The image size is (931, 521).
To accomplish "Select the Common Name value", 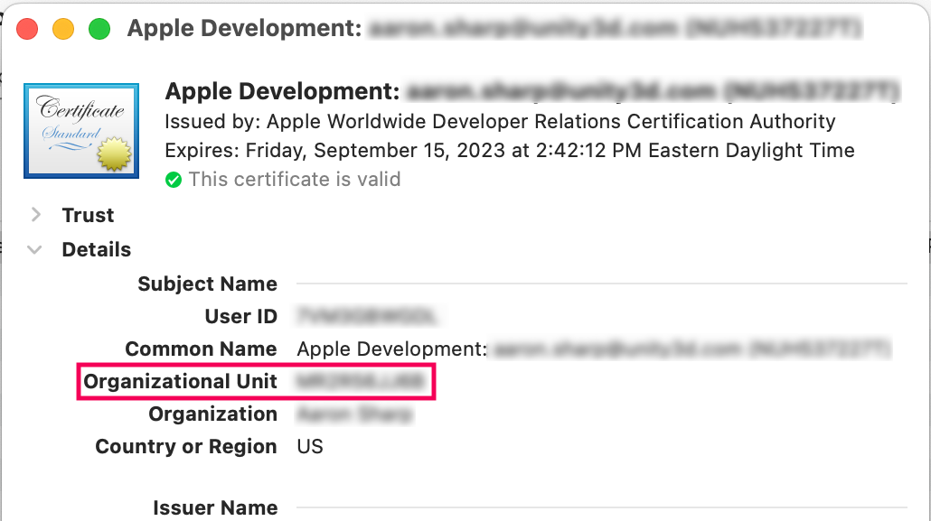I will click(593, 349).
